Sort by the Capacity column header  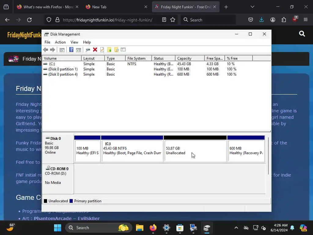click(190, 58)
